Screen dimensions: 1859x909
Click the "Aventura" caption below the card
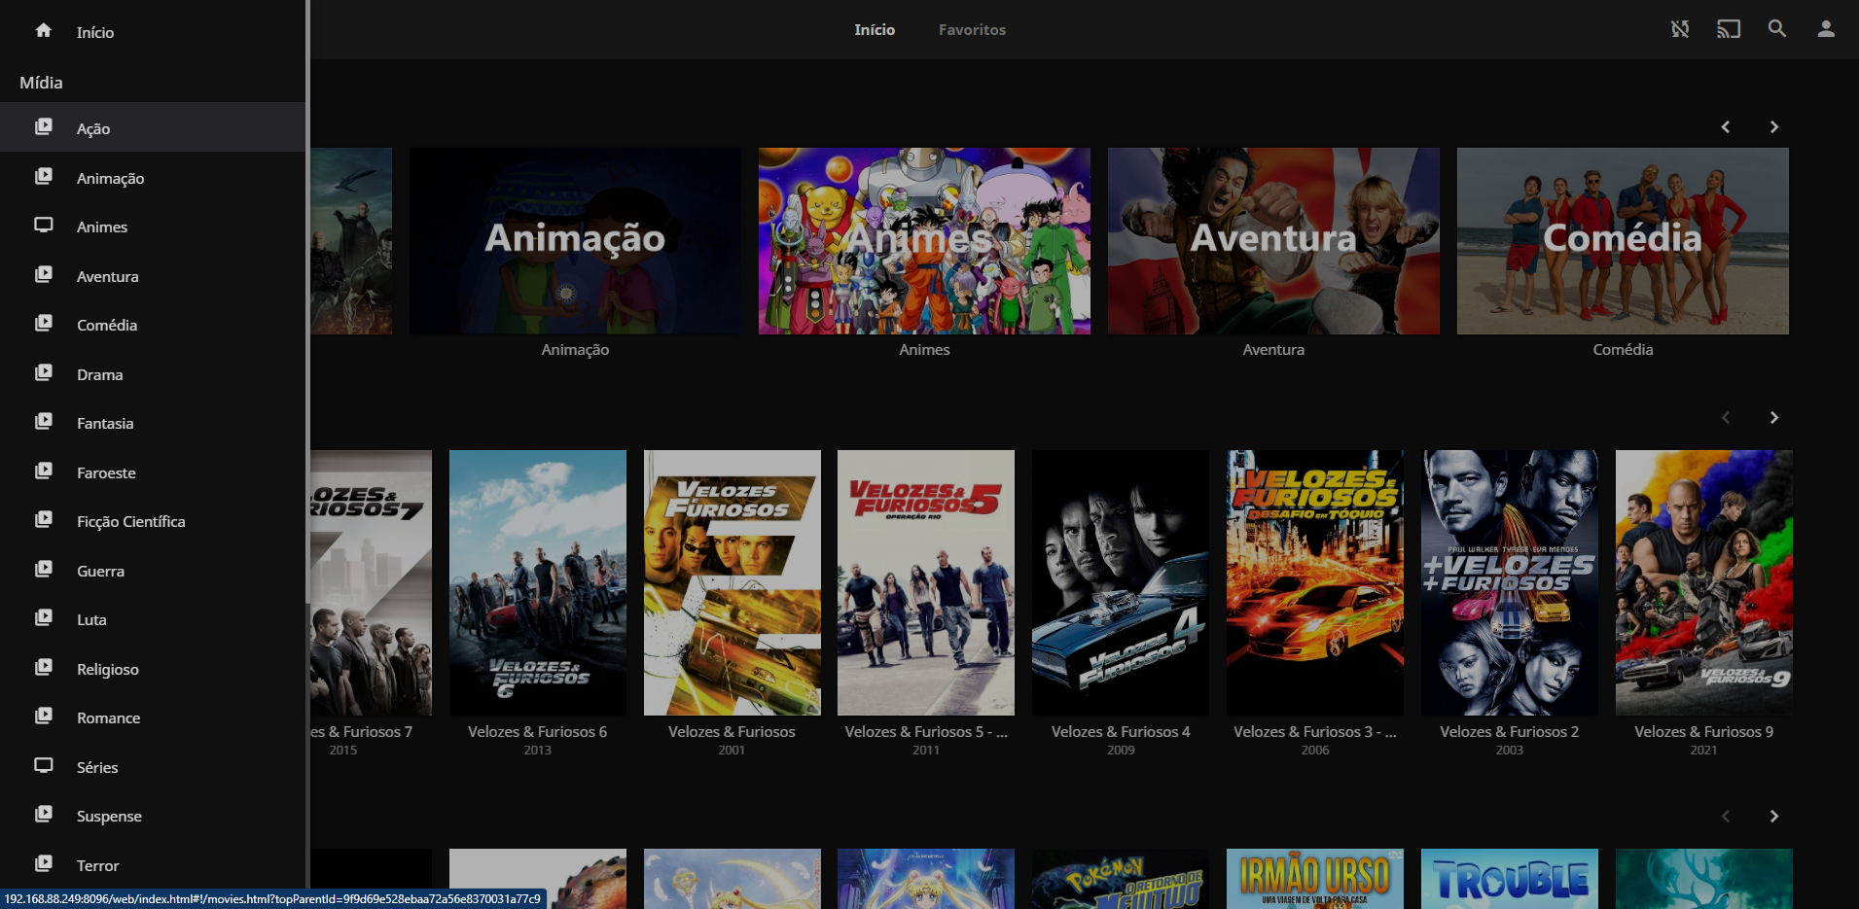pos(1273,350)
